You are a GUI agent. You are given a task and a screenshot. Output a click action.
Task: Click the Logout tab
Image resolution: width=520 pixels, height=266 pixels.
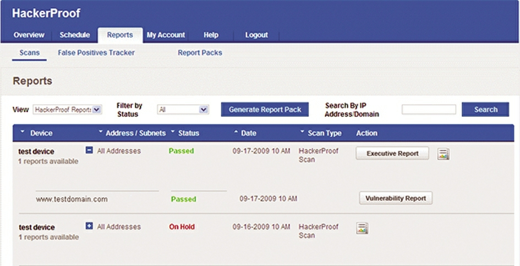coord(256,35)
